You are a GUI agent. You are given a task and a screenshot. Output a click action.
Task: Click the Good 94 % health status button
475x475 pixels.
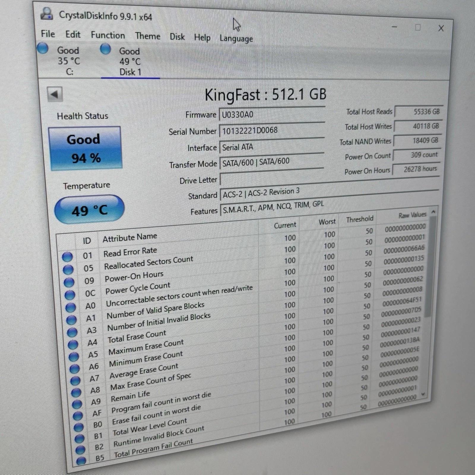(85, 148)
